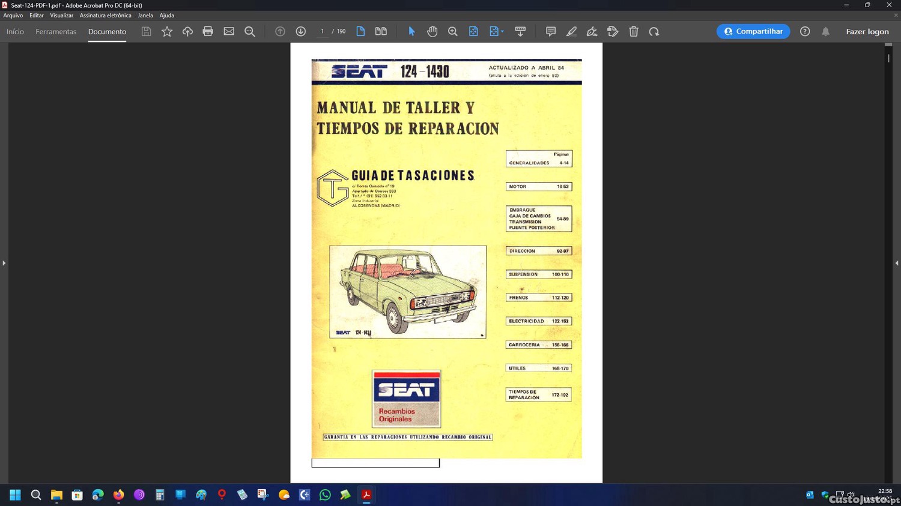Click the upload to cloud icon

187,31
